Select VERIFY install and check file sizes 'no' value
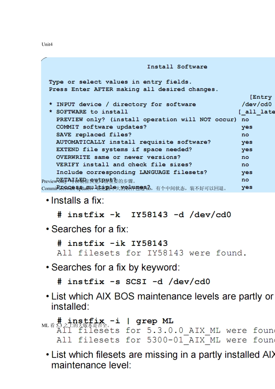The image size is (275, 389). pyautogui.click(x=245, y=165)
